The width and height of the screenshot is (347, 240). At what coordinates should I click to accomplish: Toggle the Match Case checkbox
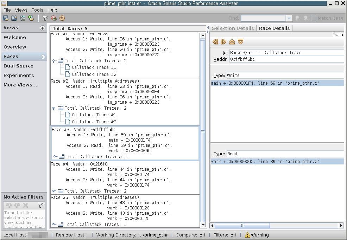(x=314, y=18)
